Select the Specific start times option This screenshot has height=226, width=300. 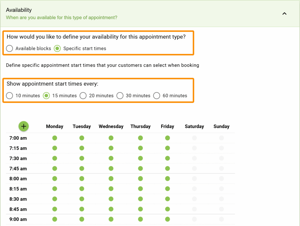(57, 48)
